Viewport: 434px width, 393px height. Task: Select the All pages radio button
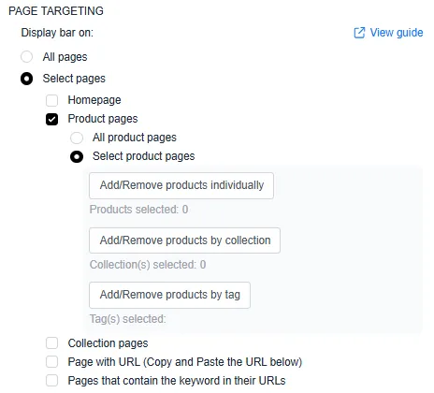[x=26, y=57]
